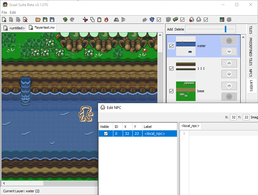Viewport: 258px width, 195px height.
Task: Click the clipboard paste icon
Action: tap(99, 20)
